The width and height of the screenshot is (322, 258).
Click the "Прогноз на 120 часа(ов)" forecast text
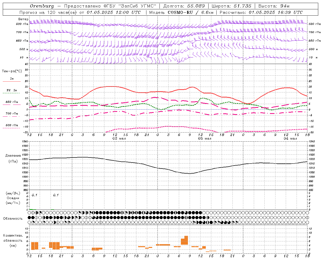(x=48, y=12)
